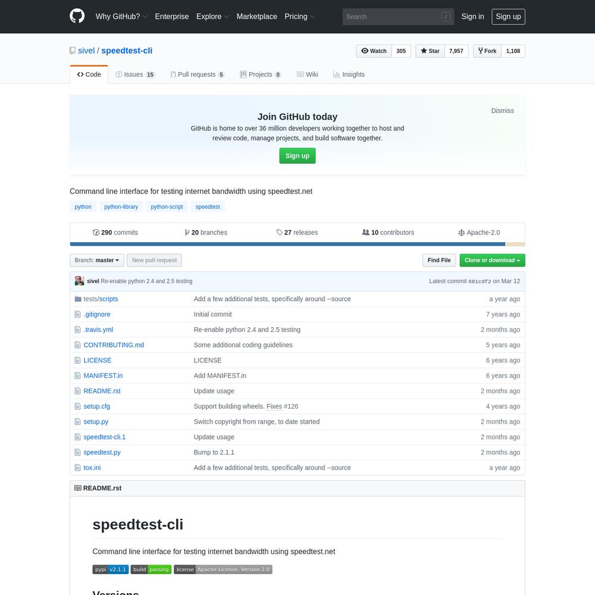Click the speedtest topic tag
Screen dimensions: 595x595
point(208,207)
